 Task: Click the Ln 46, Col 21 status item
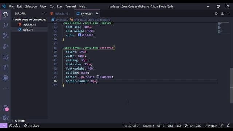(x=132, y=126)
